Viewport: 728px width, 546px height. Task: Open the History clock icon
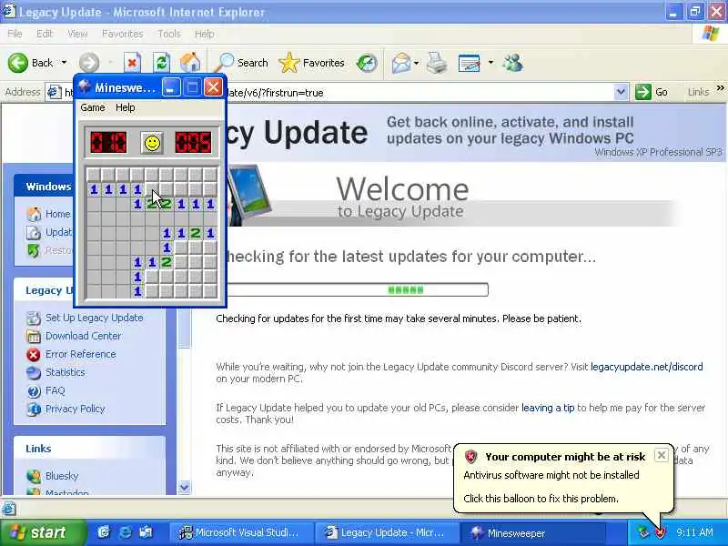pos(367,63)
